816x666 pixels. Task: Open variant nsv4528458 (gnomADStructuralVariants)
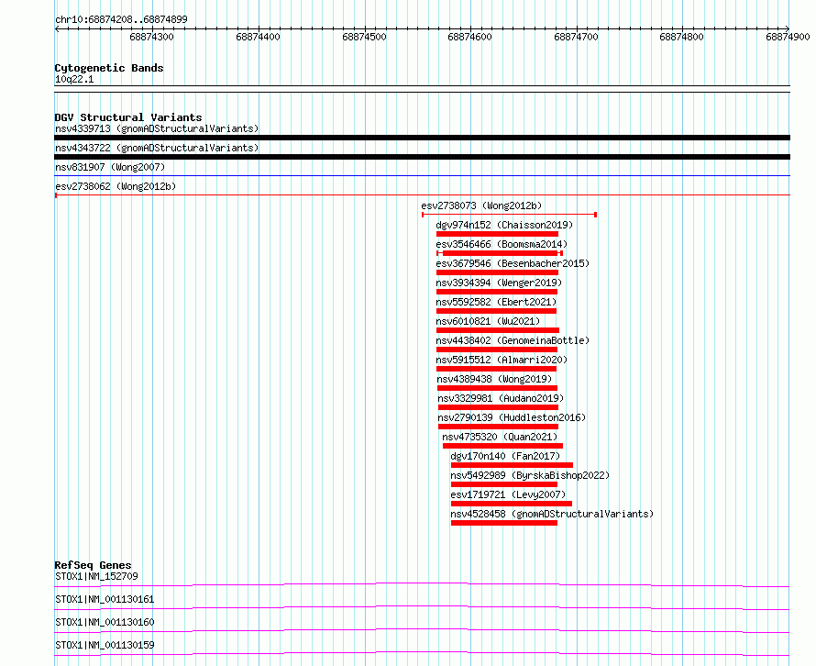pos(552,514)
